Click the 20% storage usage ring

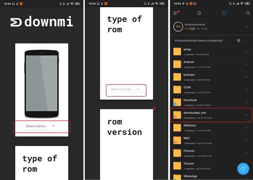click(x=178, y=26)
